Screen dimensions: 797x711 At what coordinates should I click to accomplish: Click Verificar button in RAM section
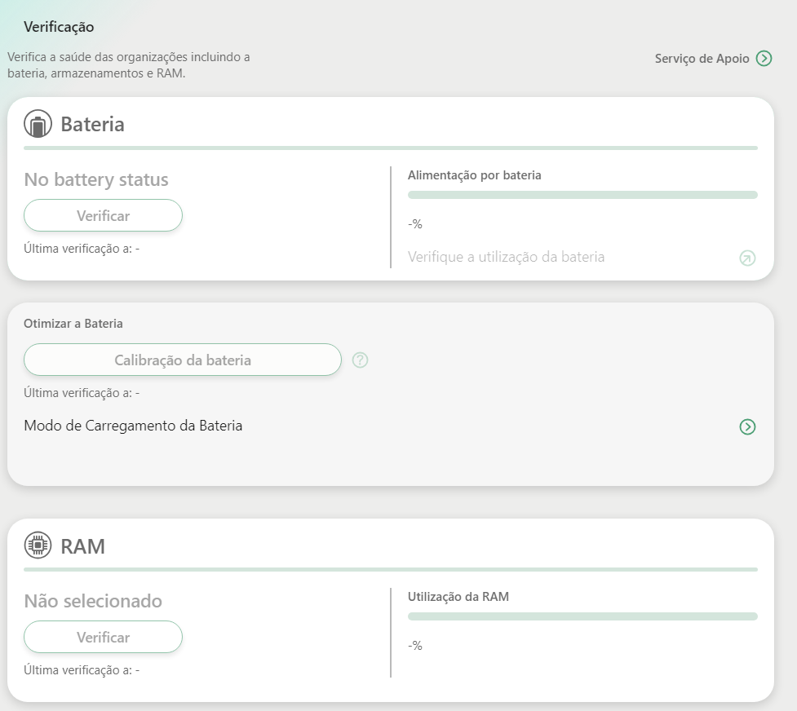click(103, 637)
